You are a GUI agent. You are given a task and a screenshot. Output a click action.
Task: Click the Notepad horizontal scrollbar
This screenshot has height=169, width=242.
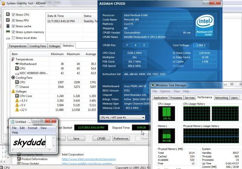coord(31,150)
